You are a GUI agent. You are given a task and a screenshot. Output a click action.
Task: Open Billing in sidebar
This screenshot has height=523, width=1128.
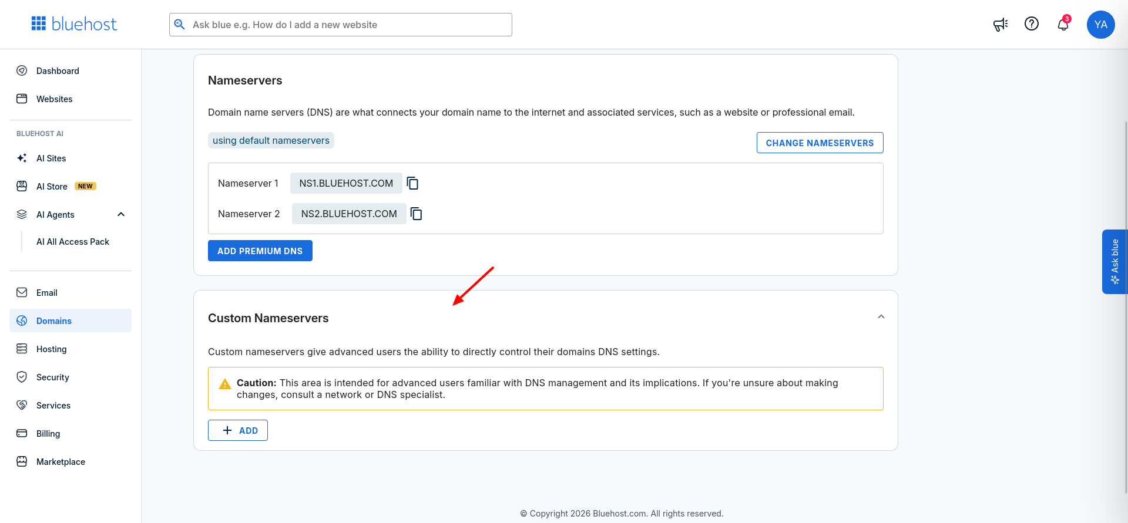pyautogui.click(x=48, y=434)
